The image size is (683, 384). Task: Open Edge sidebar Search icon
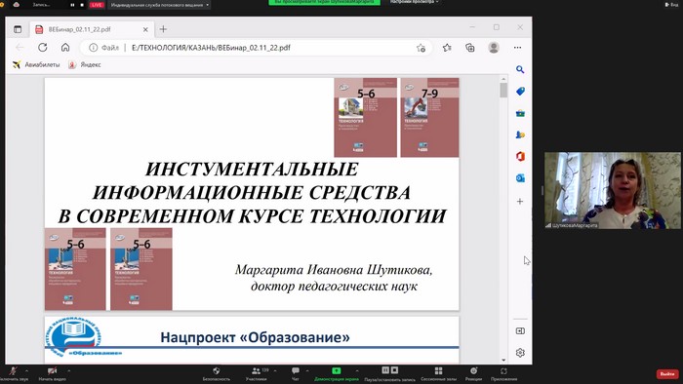click(x=520, y=69)
